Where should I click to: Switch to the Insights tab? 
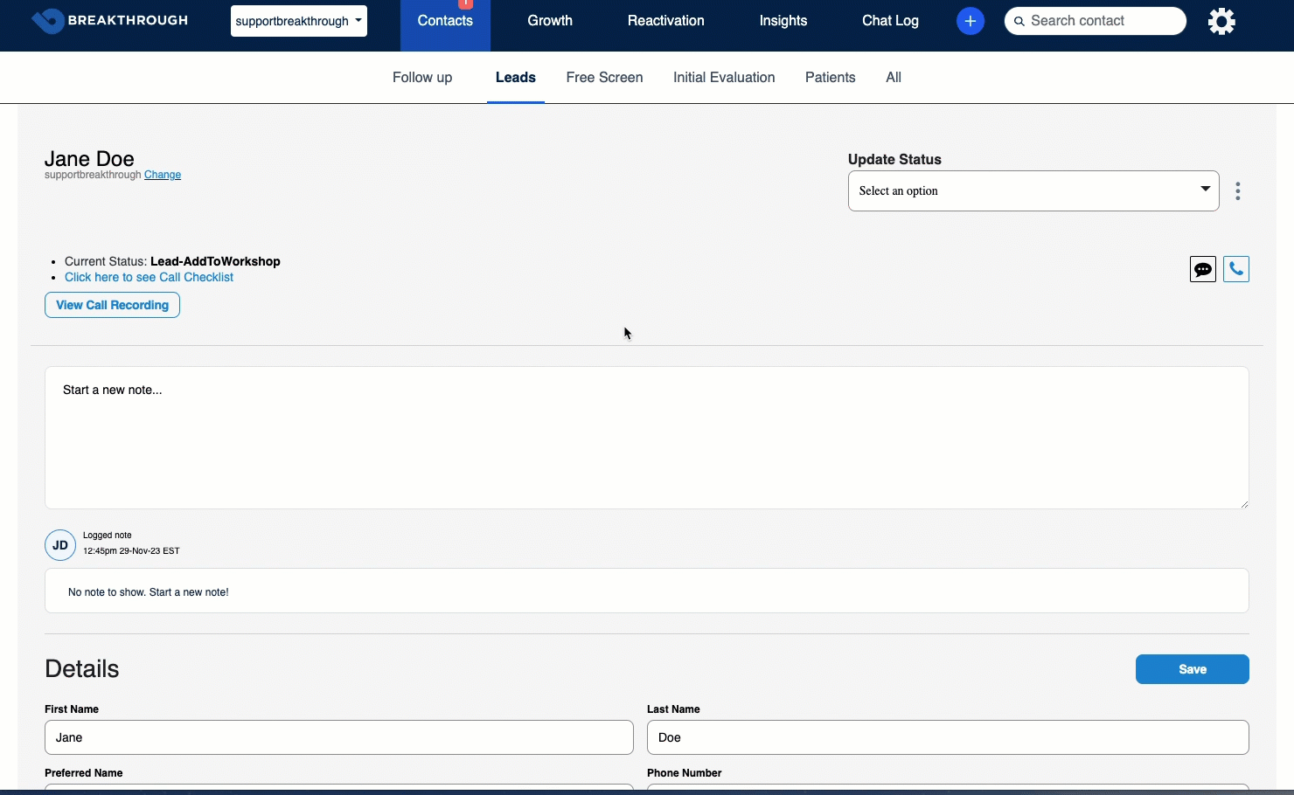[x=783, y=21]
